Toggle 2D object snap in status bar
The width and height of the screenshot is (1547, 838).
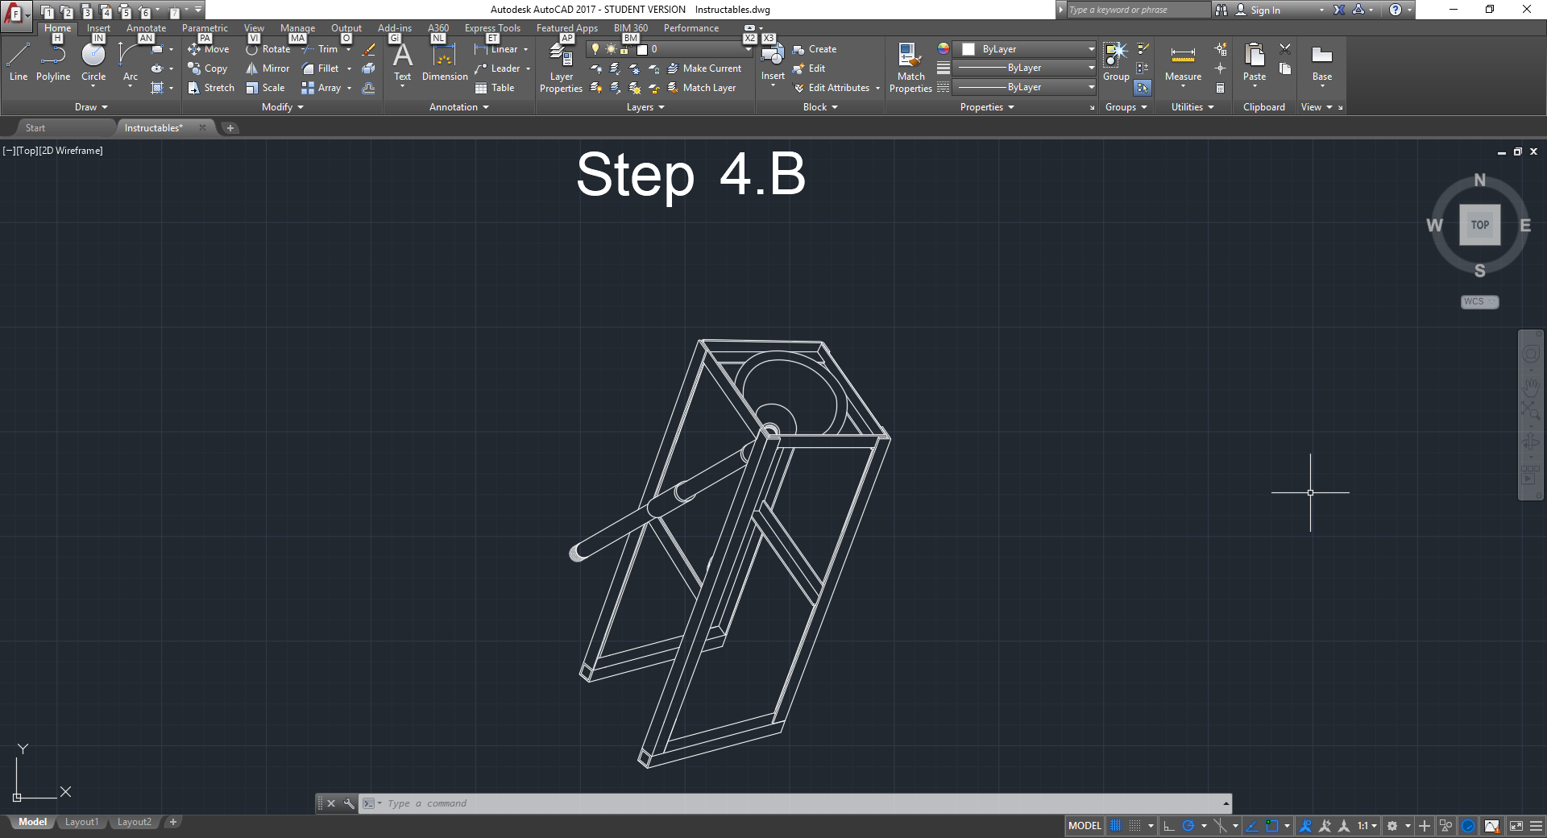[x=1272, y=826]
